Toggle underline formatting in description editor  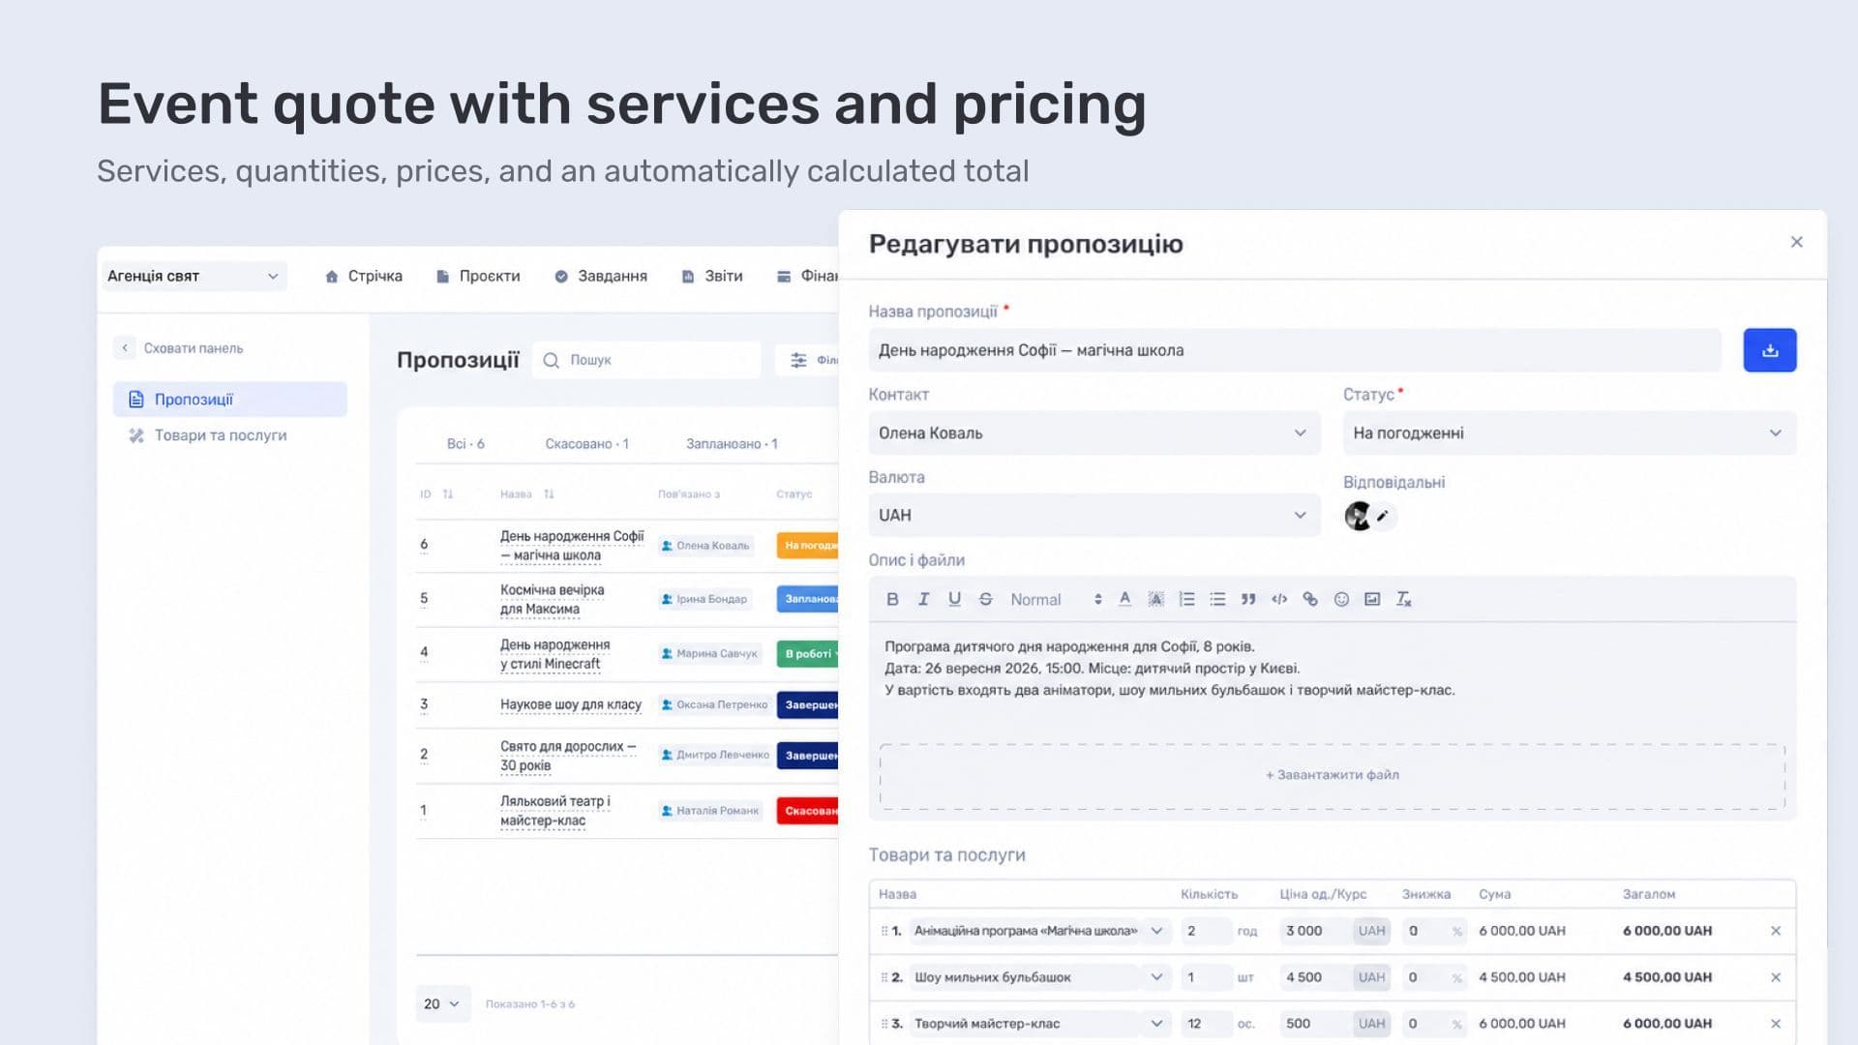(x=954, y=600)
